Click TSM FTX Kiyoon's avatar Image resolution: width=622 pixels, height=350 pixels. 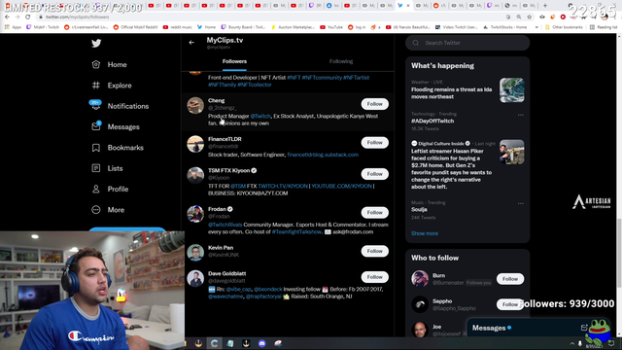[x=195, y=175]
